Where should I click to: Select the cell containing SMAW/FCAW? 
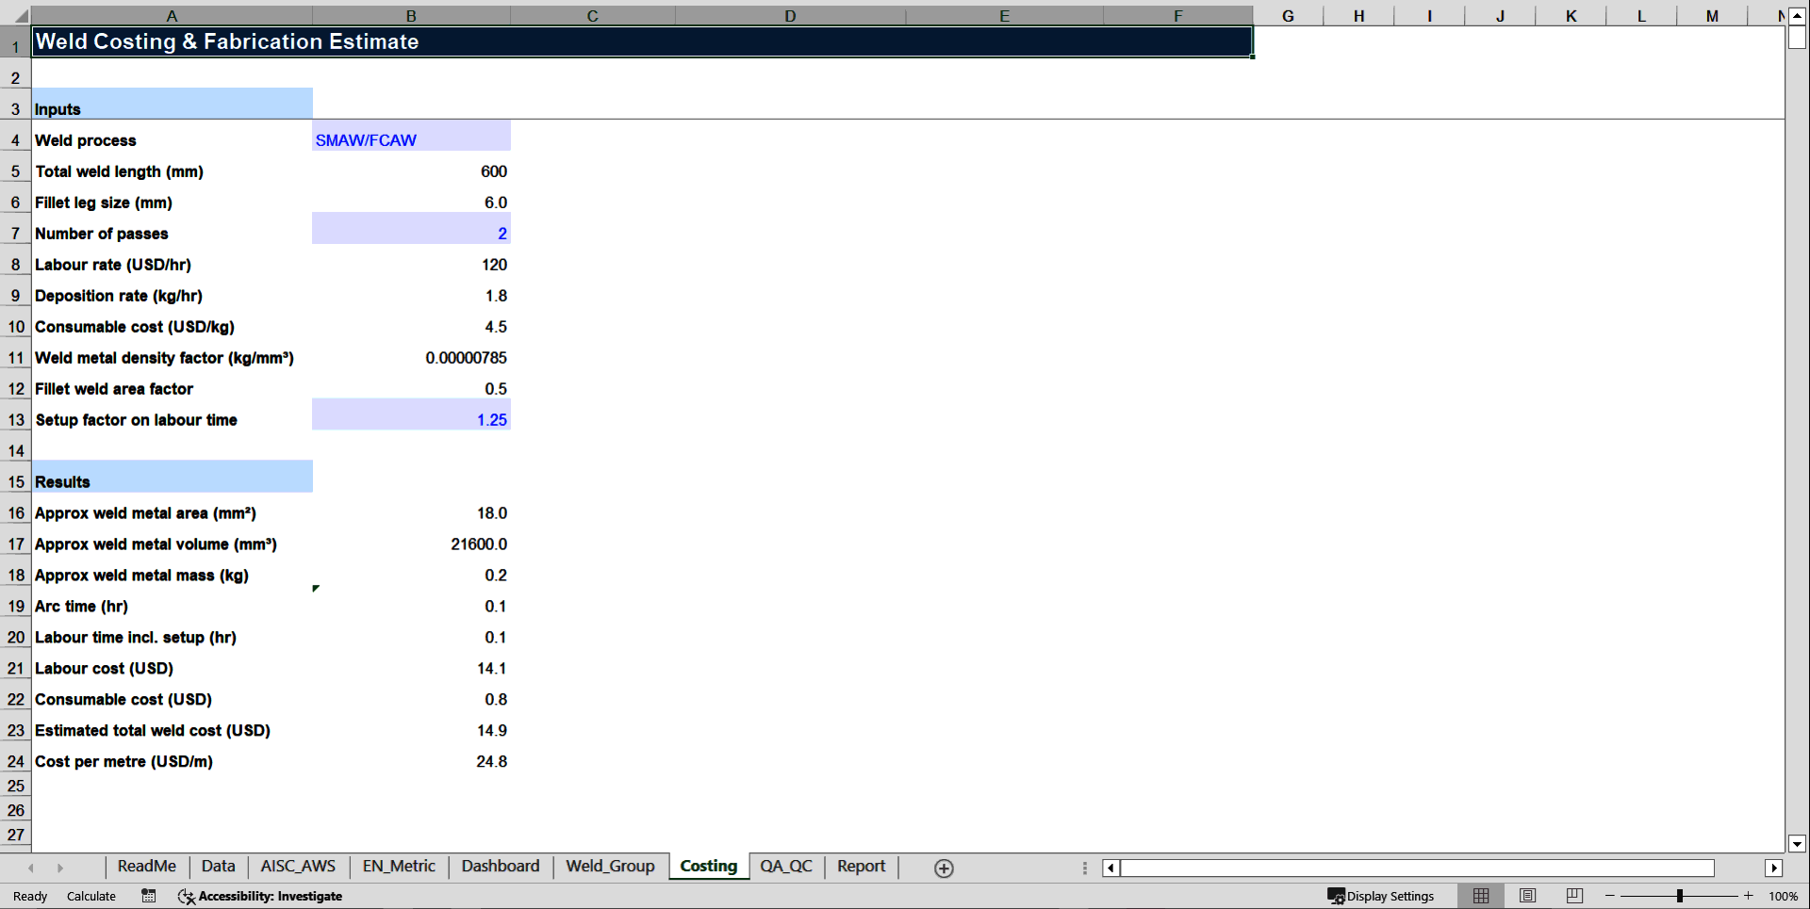pyautogui.click(x=411, y=139)
